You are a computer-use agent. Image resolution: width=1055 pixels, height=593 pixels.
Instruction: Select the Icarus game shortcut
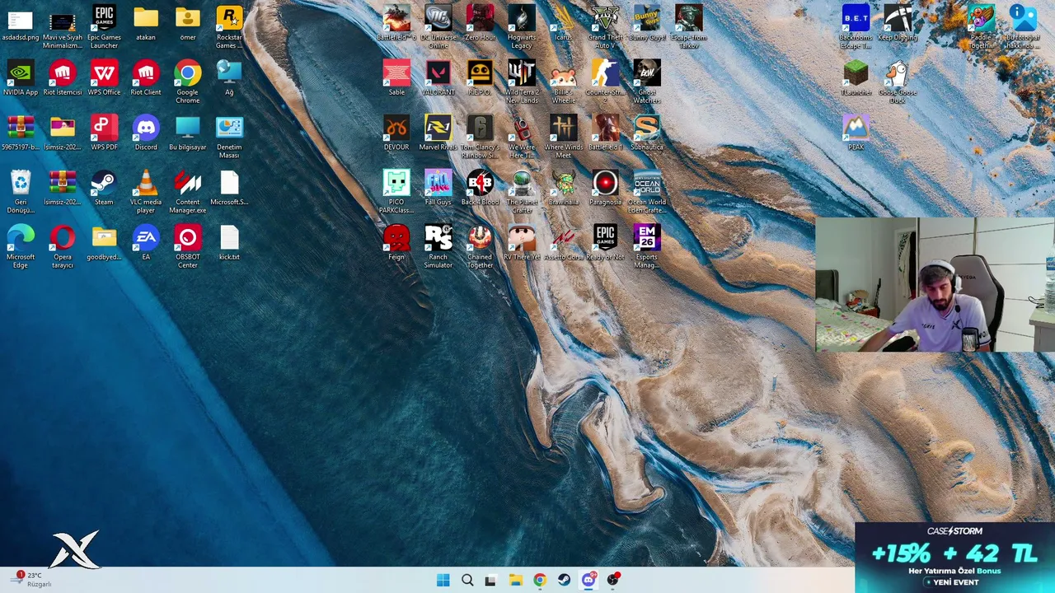564,23
